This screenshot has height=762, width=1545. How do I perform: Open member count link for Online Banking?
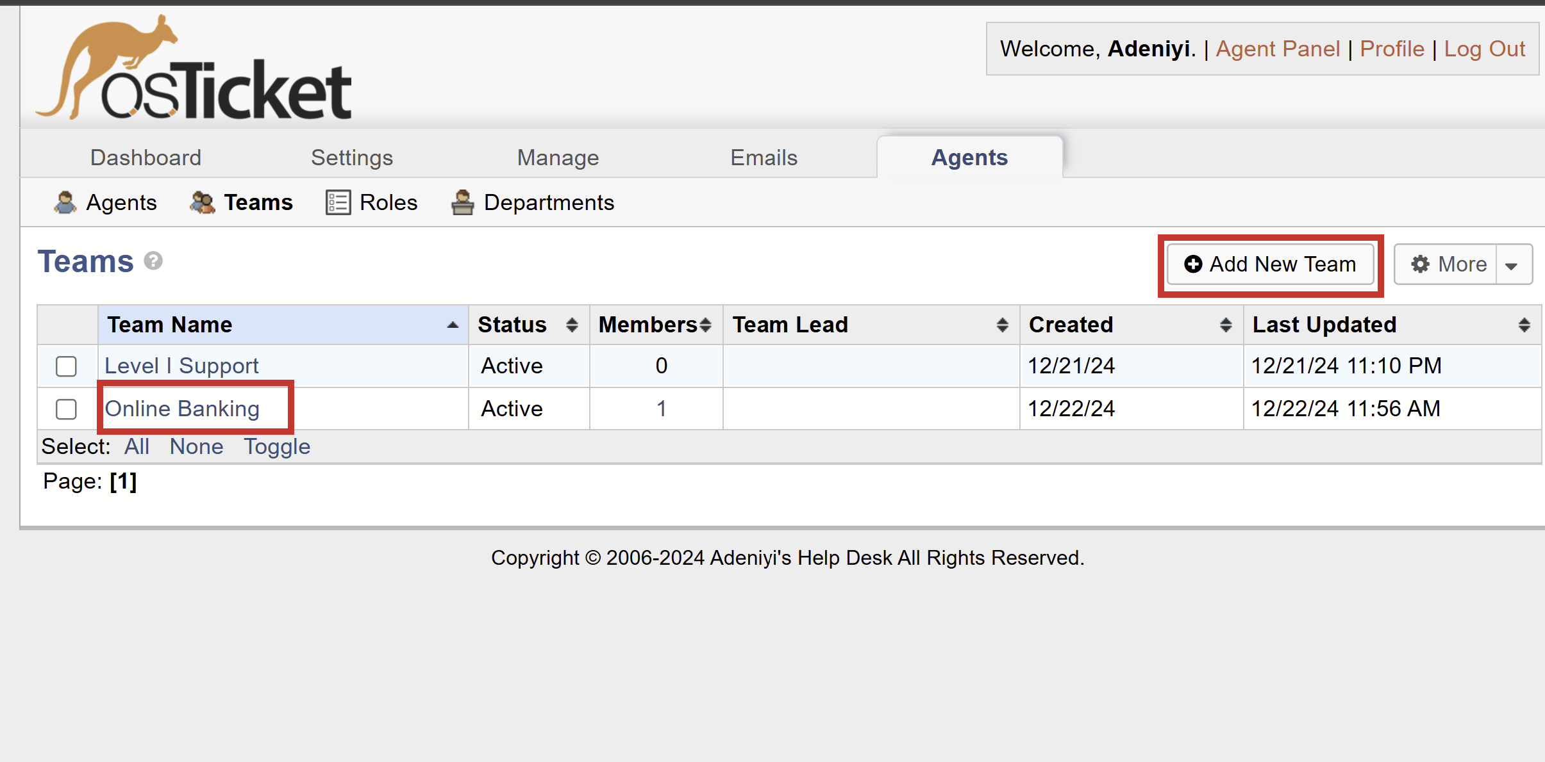tap(661, 409)
